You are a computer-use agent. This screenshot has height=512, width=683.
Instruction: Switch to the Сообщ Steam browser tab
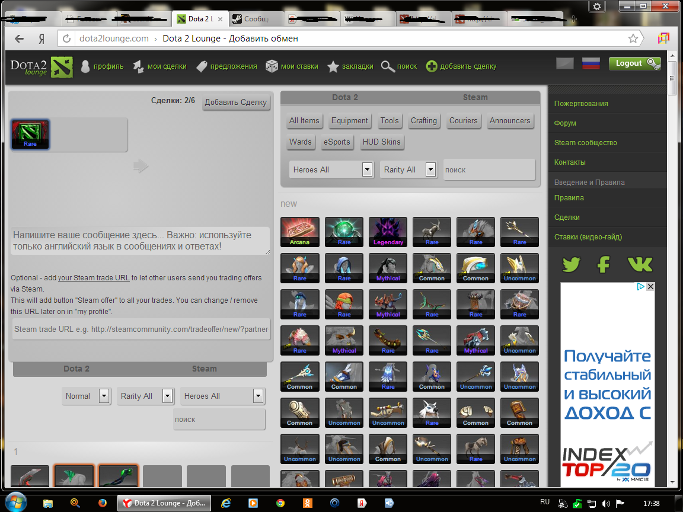257,19
